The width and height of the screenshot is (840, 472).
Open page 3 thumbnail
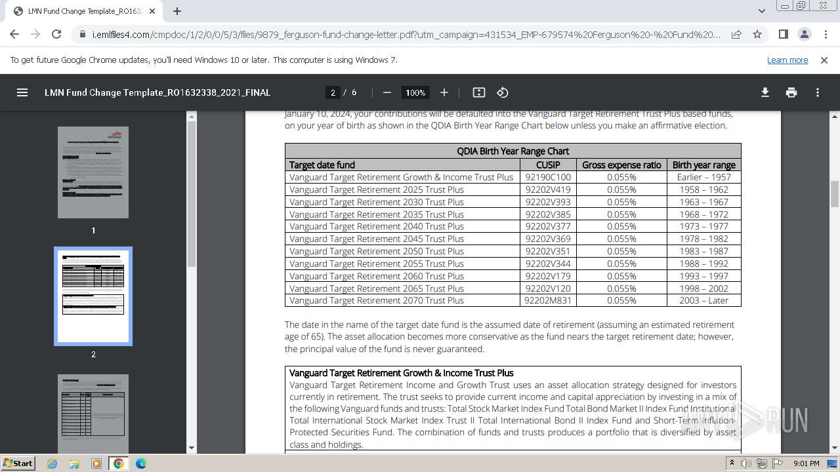[x=93, y=413]
